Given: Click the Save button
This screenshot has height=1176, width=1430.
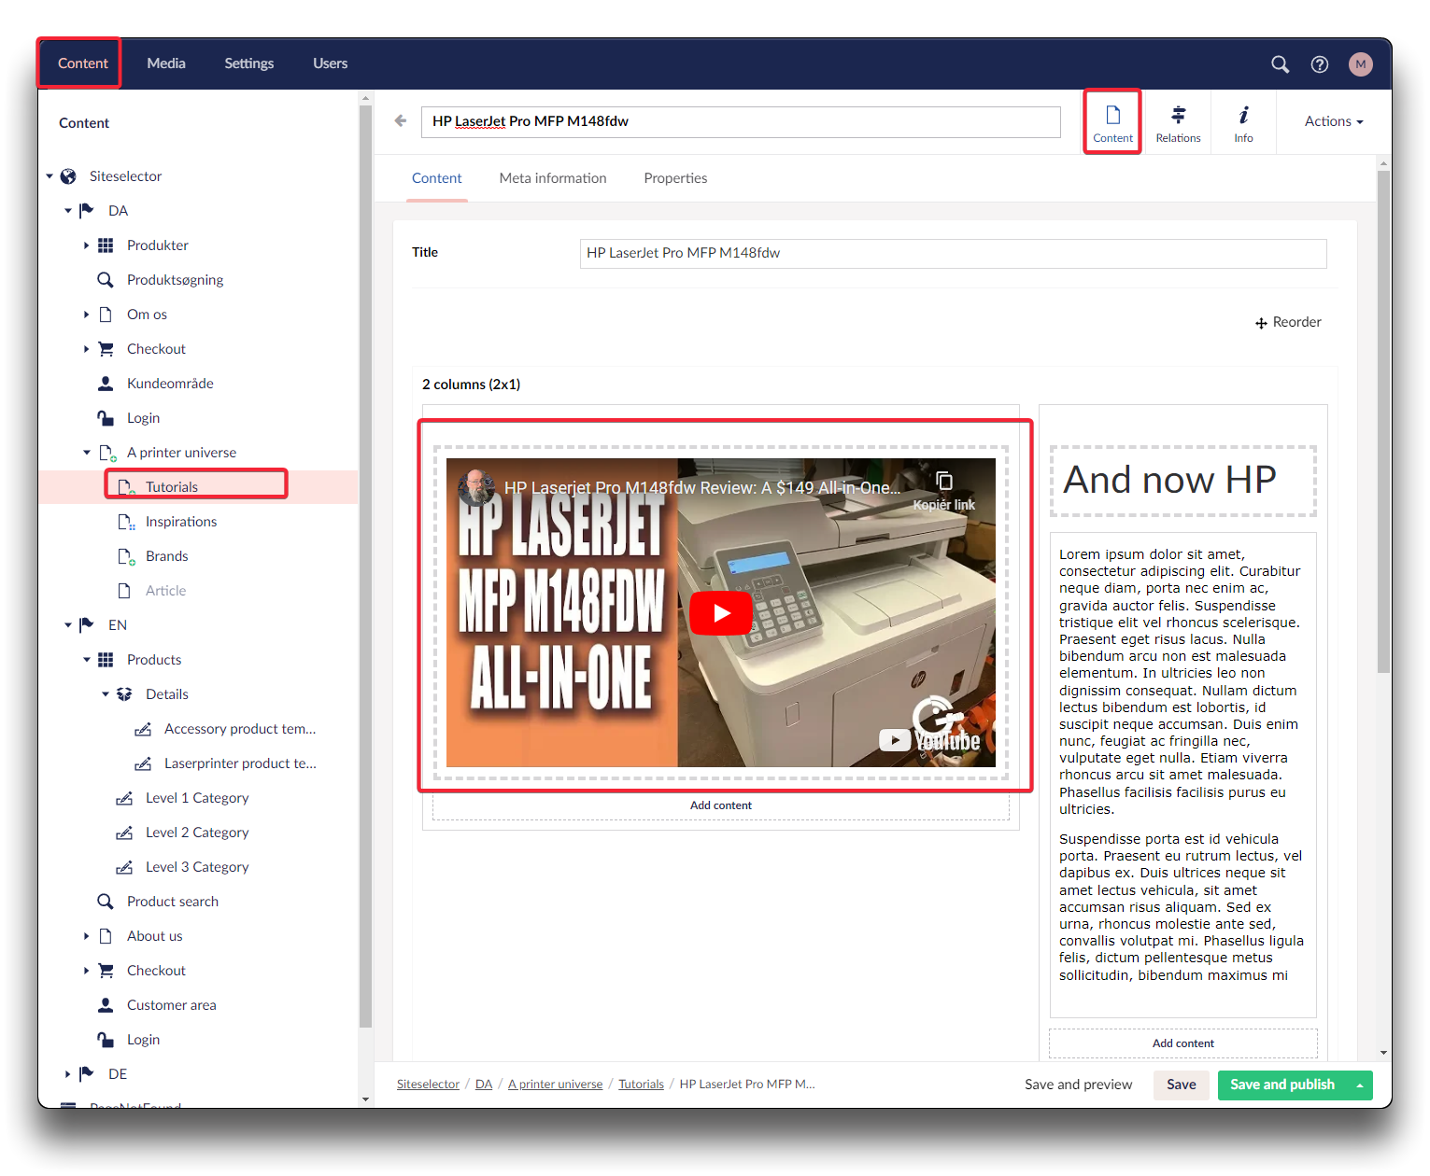Looking at the screenshot, I should (1181, 1085).
